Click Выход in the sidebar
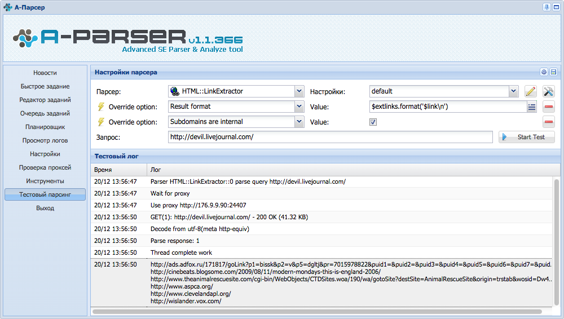 (x=45, y=208)
